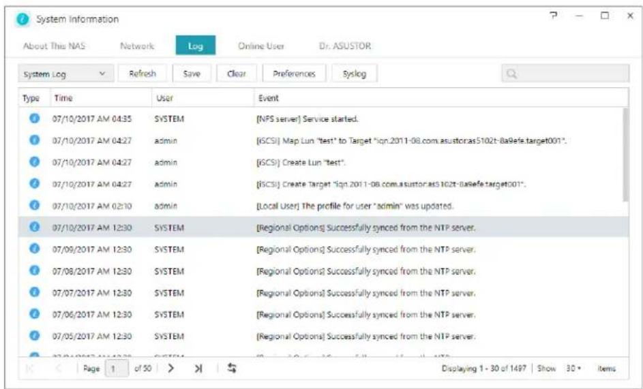Click info icon of Map Lun row

[x=35, y=140]
